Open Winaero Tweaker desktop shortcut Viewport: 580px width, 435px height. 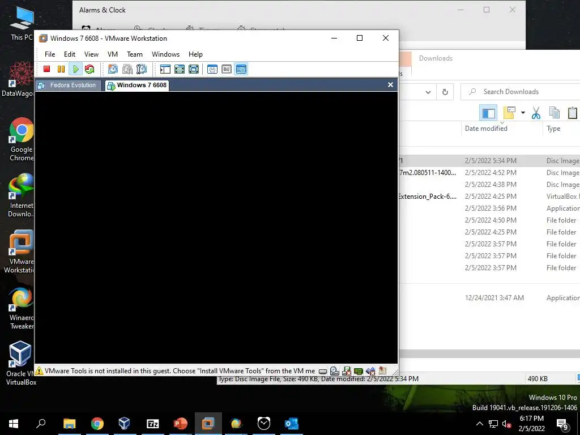[x=22, y=308]
